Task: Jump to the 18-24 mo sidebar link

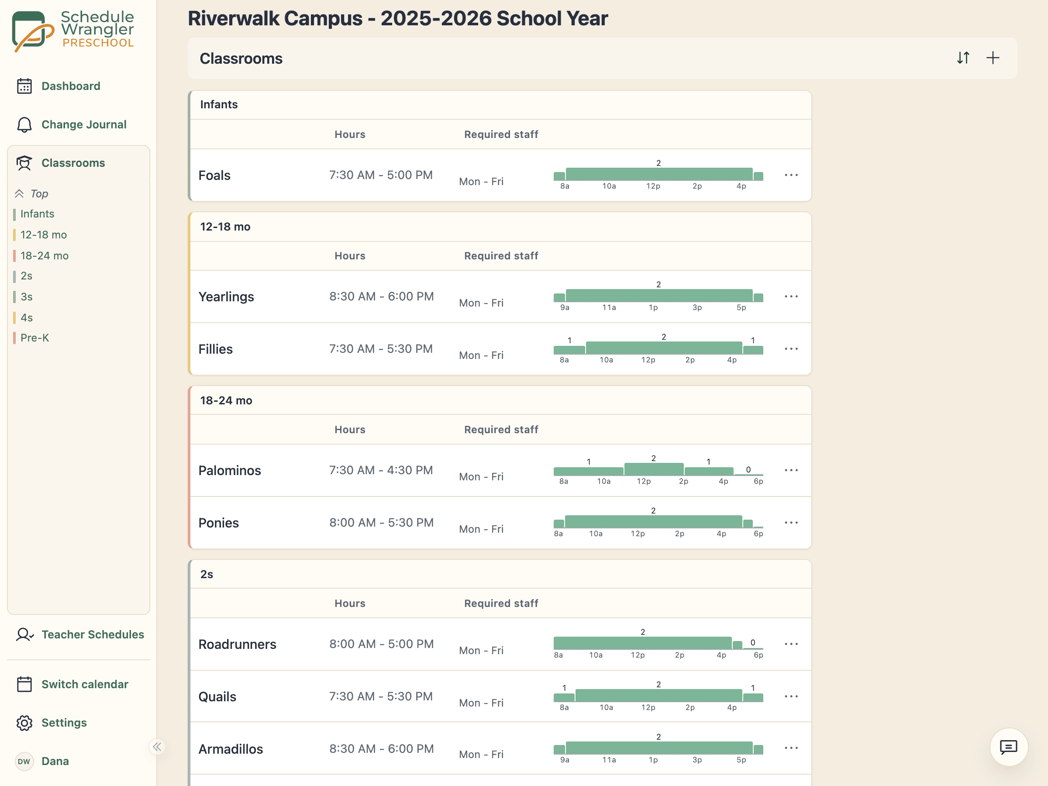Action: click(45, 256)
